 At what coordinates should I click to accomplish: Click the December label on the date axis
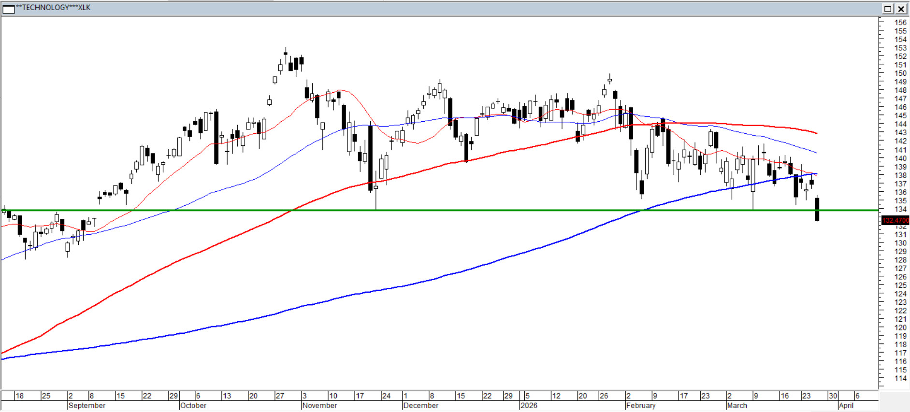[x=421, y=406]
